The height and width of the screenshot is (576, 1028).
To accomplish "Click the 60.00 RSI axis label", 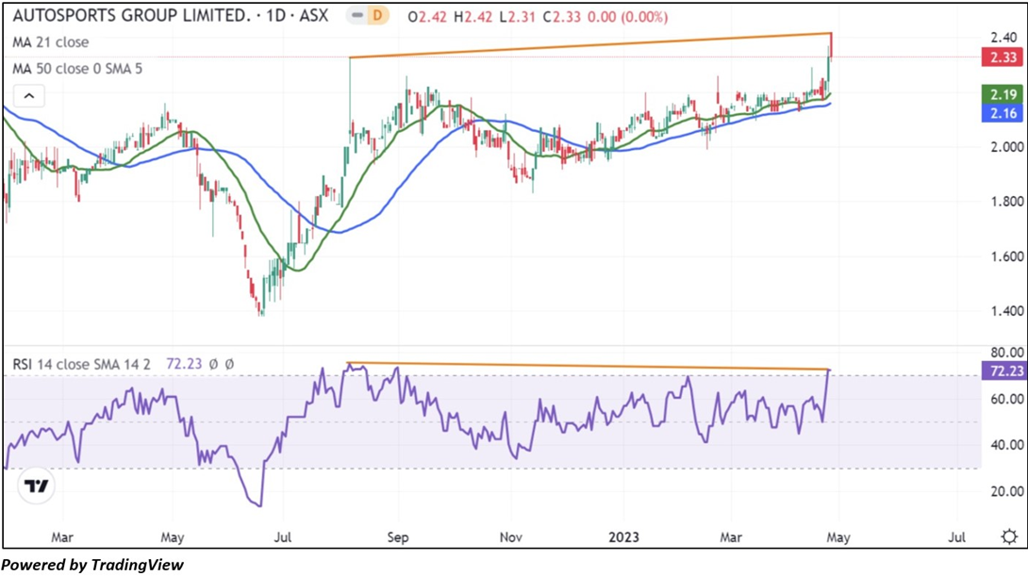I will 1005,399.
